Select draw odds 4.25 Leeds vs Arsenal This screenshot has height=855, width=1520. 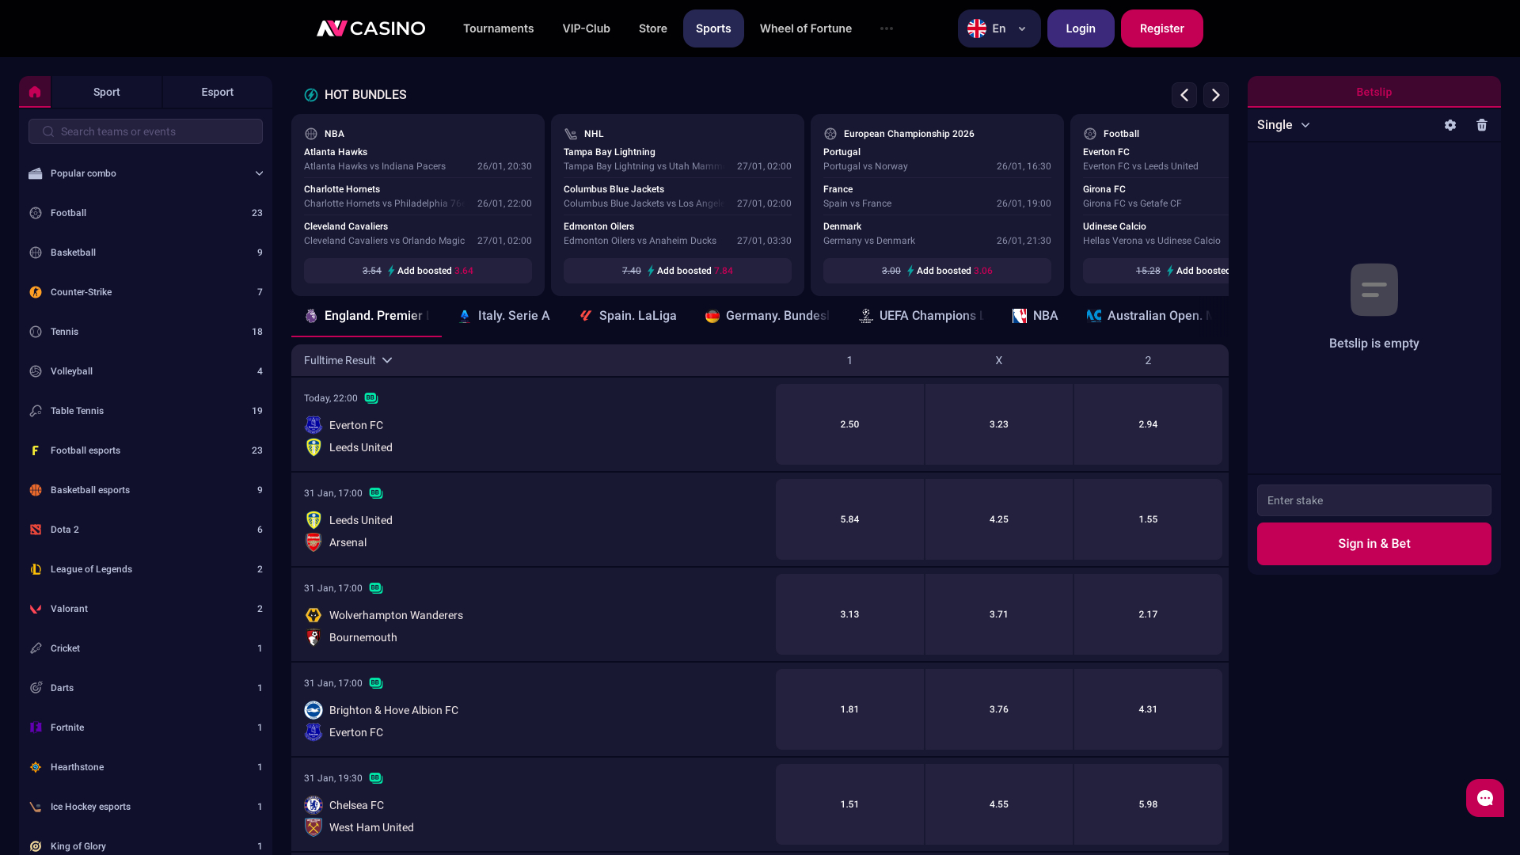tap(998, 519)
